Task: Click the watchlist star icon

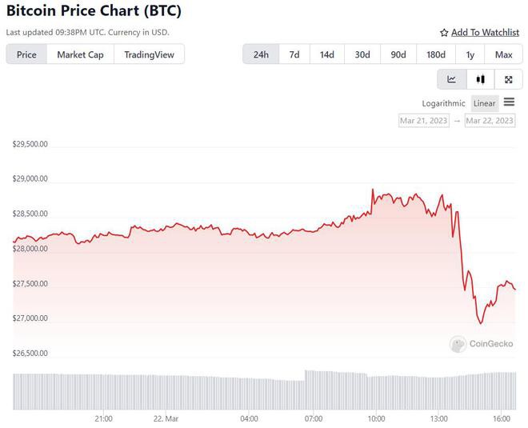Action: tap(444, 33)
